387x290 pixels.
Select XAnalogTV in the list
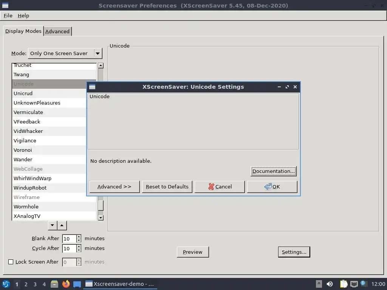[x=54, y=216]
